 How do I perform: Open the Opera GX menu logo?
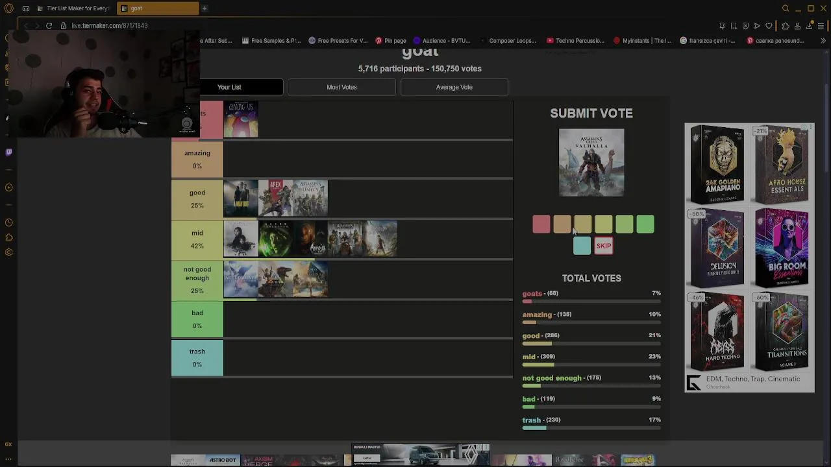tap(8, 8)
